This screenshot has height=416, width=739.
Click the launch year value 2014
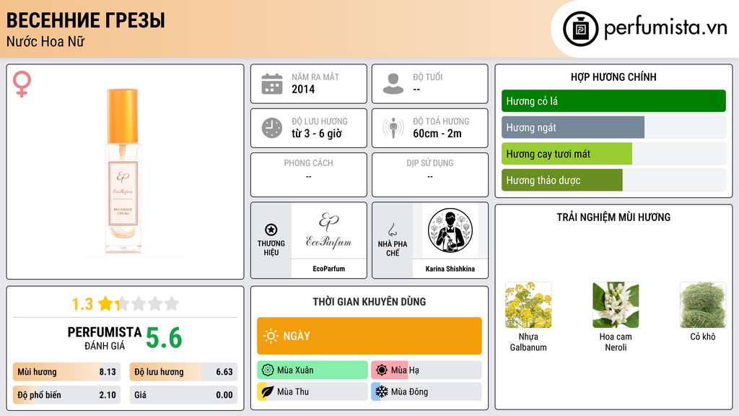click(x=303, y=89)
